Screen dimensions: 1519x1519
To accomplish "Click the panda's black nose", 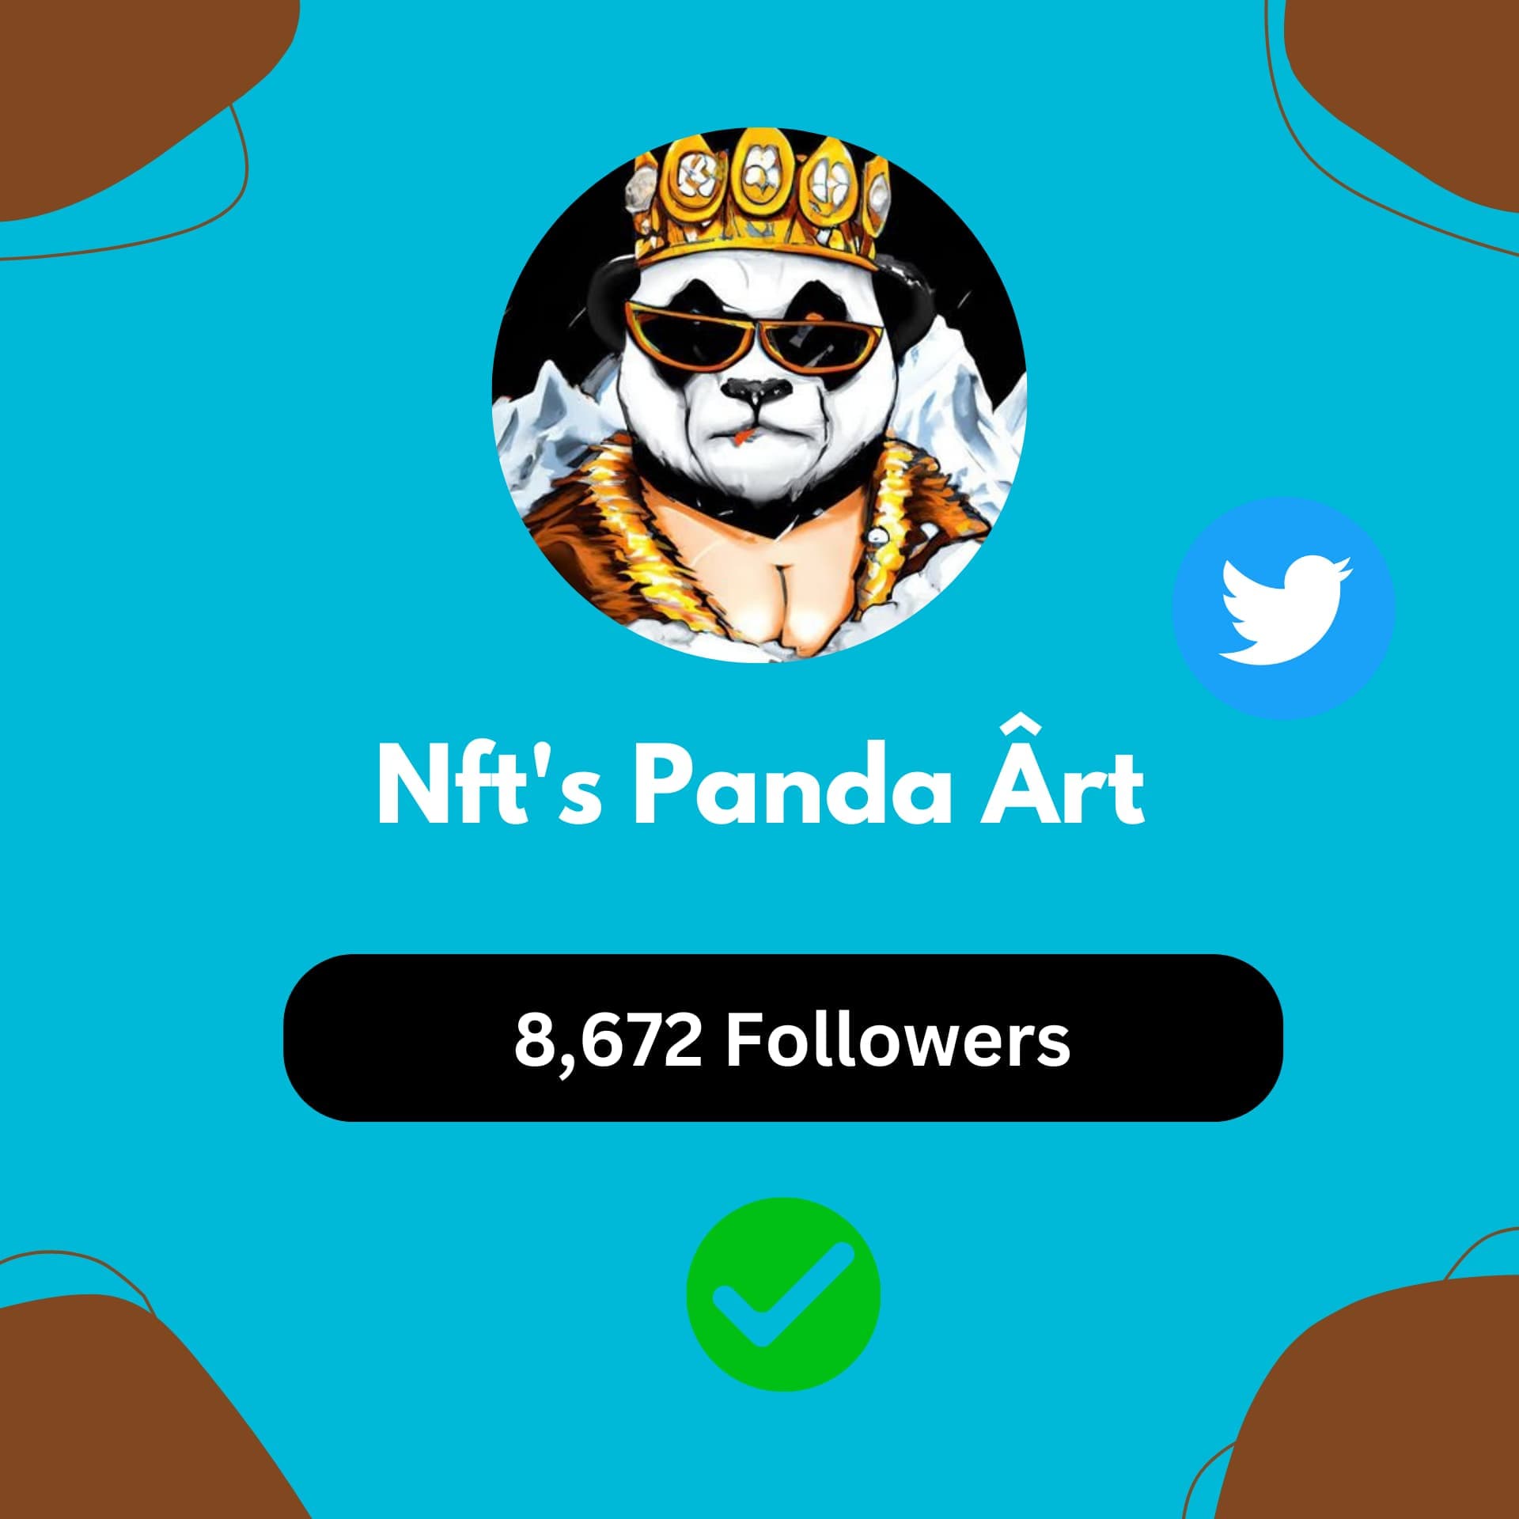I will [x=757, y=388].
